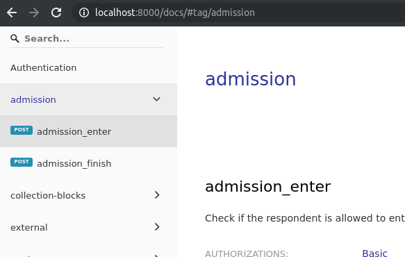Focus the Search input field
This screenshot has width=405, height=257.
click(94, 39)
